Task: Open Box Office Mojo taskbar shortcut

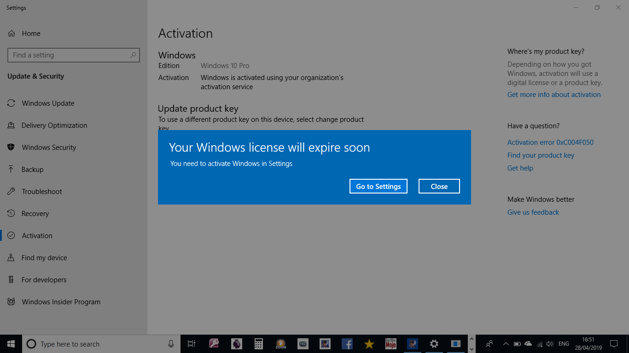Action: point(391,344)
